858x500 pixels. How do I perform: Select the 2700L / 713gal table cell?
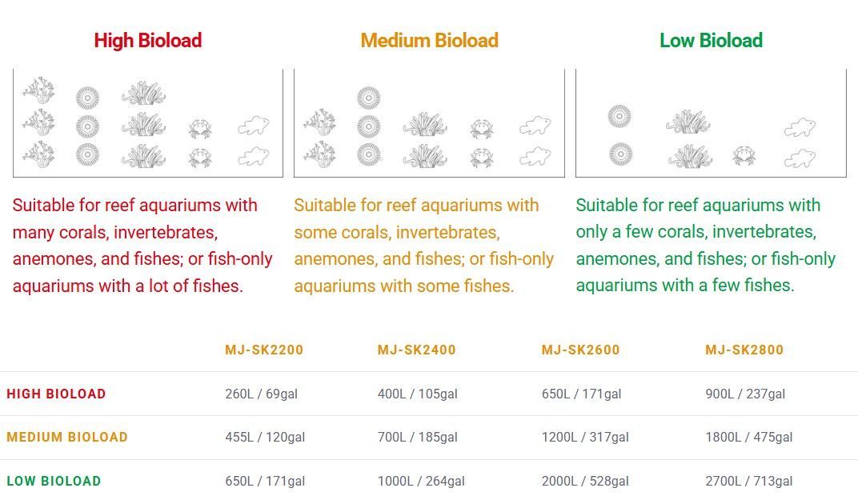click(x=749, y=481)
